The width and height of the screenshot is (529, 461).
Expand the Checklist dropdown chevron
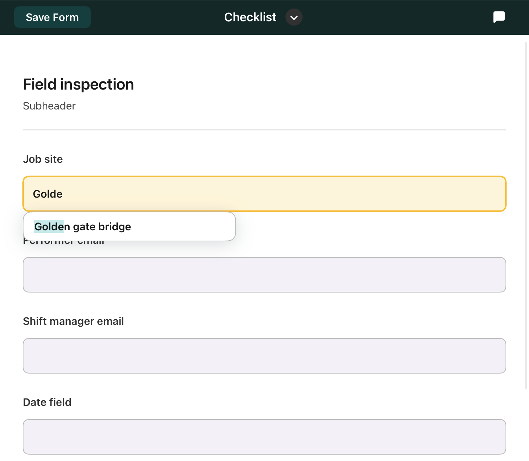pos(294,17)
